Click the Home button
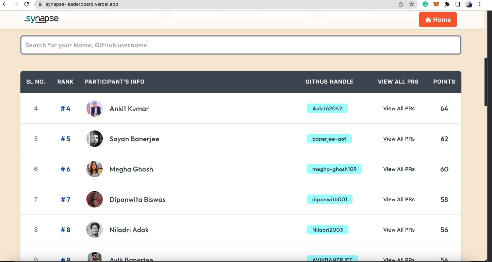The image size is (492, 262). point(438,20)
